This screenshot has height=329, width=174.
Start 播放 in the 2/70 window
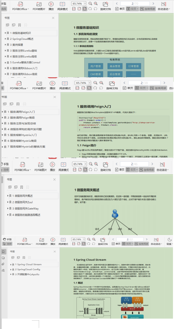51,6
